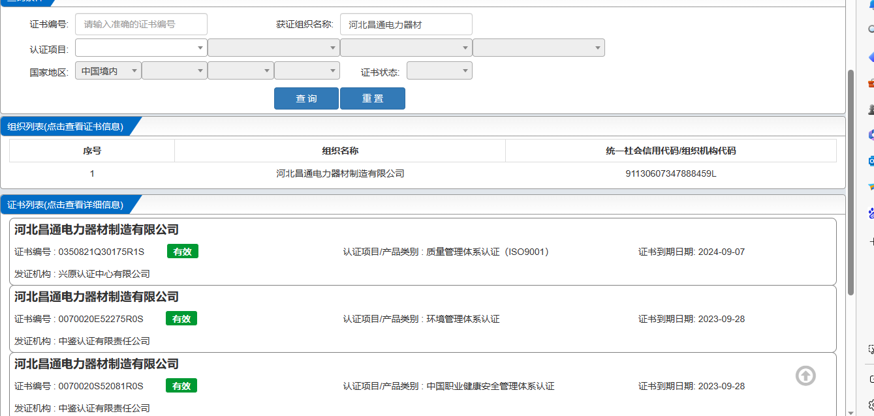
Task: Click the page vertical scrollbar thumb
Action: point(851,183)
